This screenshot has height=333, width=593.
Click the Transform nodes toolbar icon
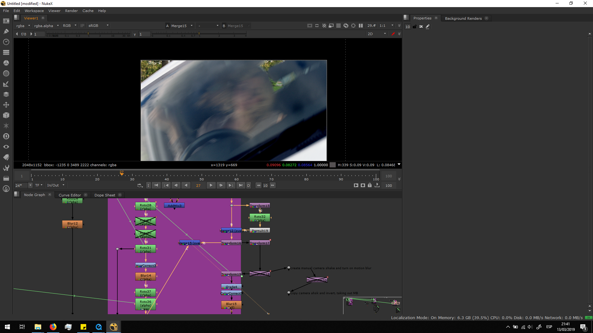coord(6,105)
